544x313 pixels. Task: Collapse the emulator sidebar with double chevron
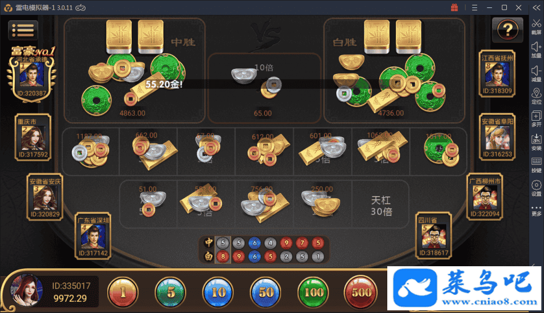click(x=537, y=7)
